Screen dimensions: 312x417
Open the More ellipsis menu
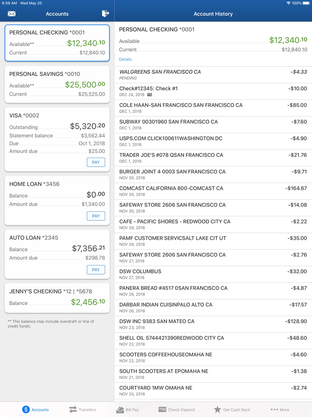coord(274,410)
